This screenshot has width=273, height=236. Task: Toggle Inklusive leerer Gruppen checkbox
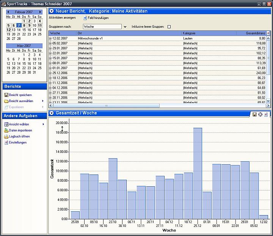coord(169,27)
